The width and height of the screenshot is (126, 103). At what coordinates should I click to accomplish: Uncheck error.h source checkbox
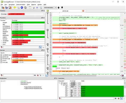click(1, 60)
